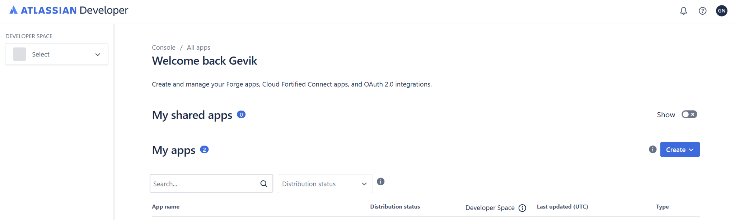735x220 pixels.
Task: Open the notifications bell
Action: [684, 11]
